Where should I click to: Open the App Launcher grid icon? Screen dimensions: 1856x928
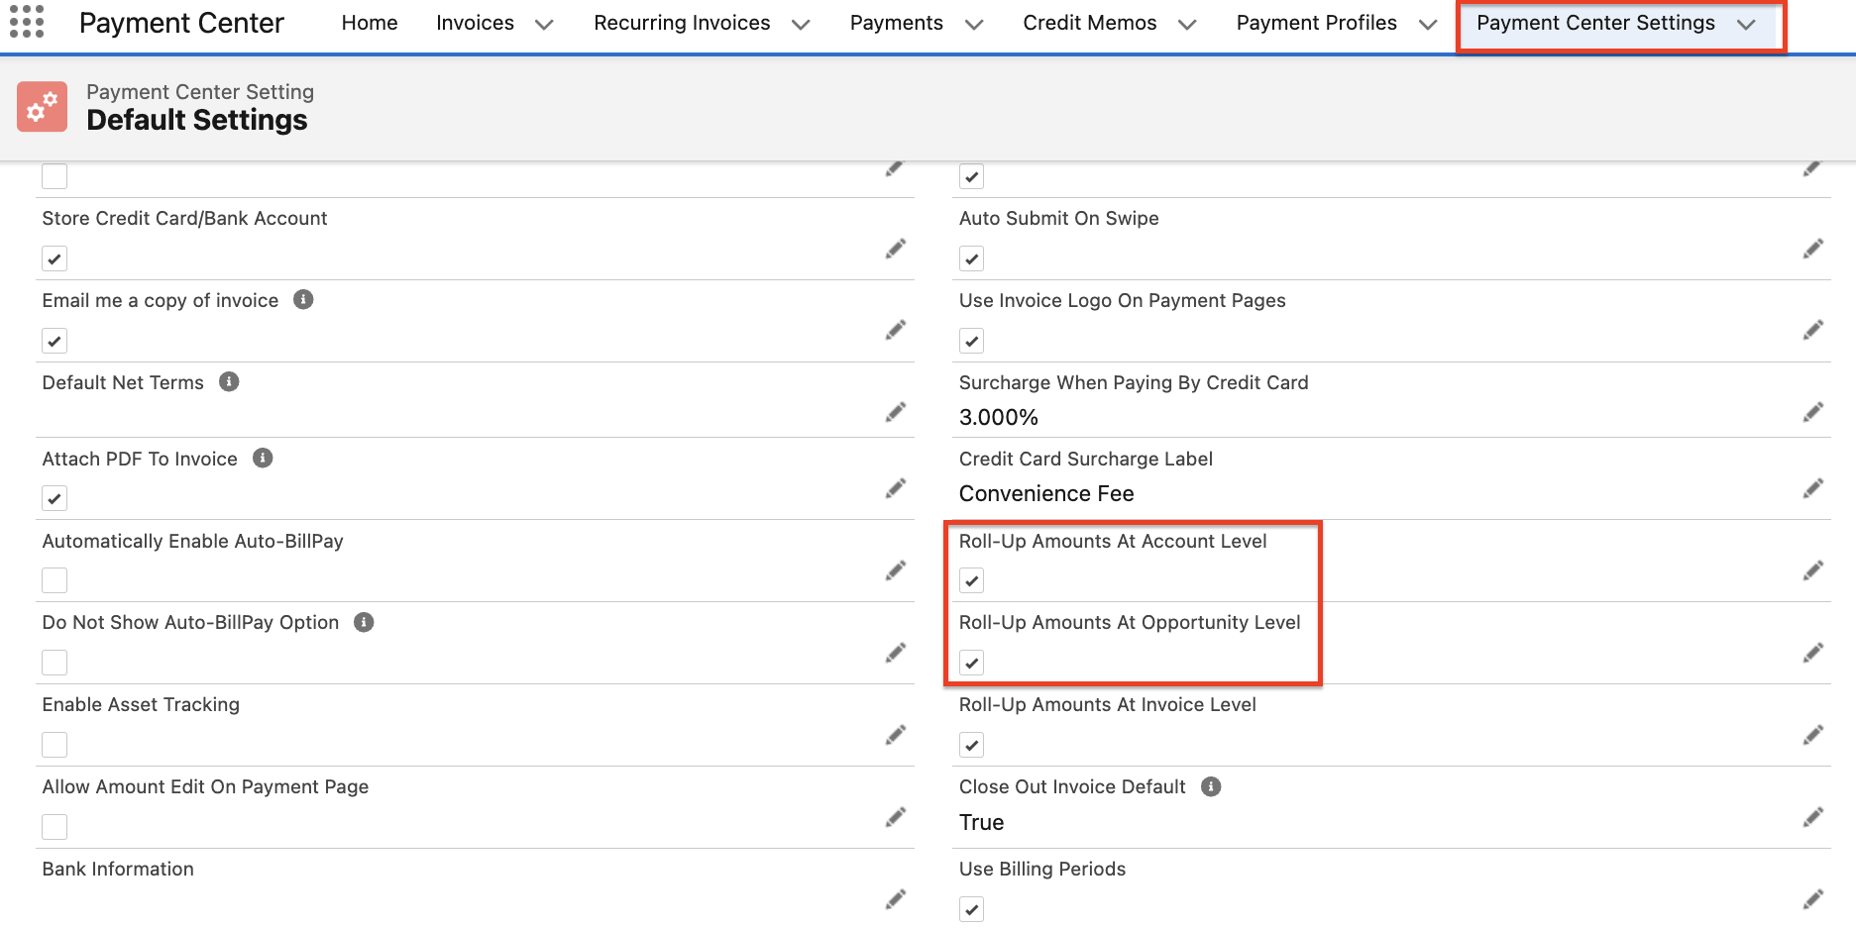tap(27, 22)
